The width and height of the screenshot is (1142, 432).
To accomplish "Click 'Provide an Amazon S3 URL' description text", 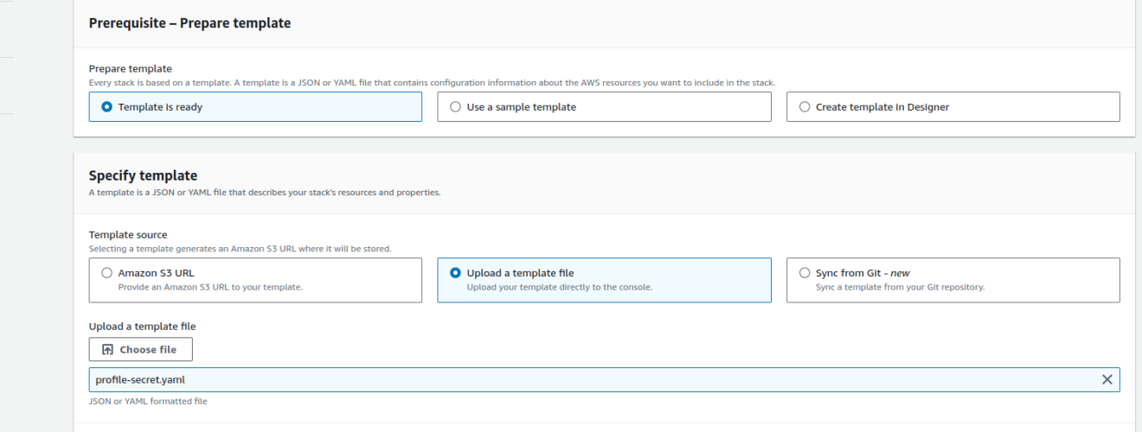I will coord(210,287).
